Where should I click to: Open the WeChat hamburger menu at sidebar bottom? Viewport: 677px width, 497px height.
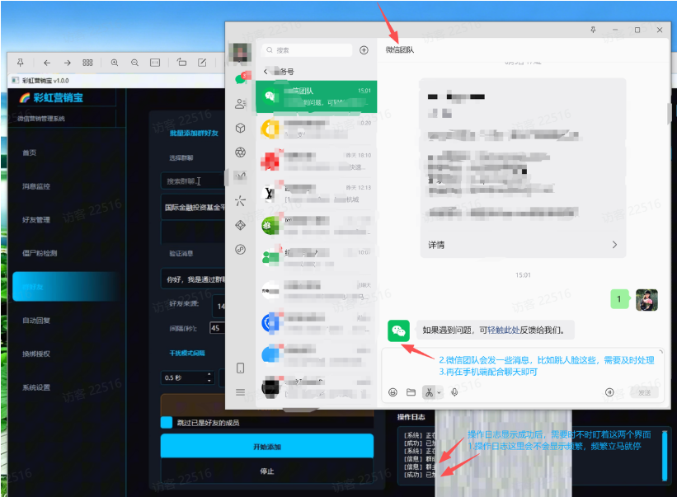tap(241, 392)
